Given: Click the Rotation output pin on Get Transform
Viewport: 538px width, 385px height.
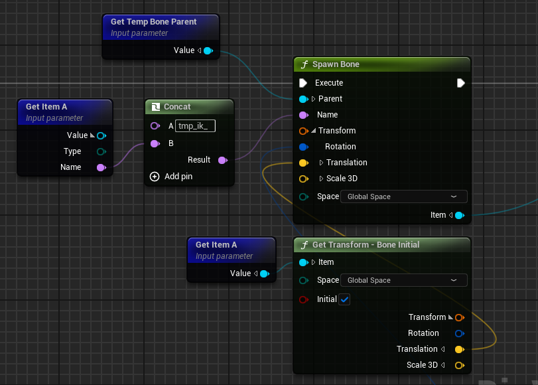Looking at the screenshot, I should (460, 333).
